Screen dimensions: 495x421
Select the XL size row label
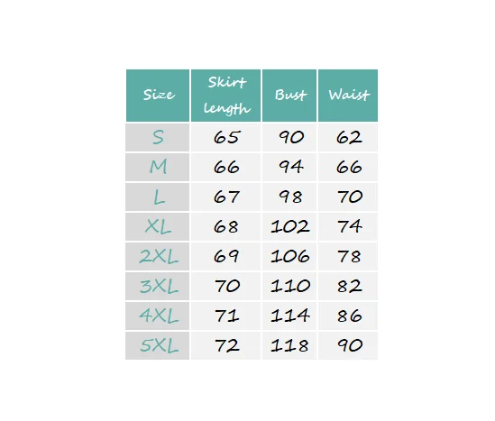[x=158, y=226]
